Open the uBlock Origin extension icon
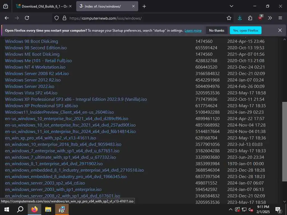This screenshot has width=287, height=215. (260, 18)
